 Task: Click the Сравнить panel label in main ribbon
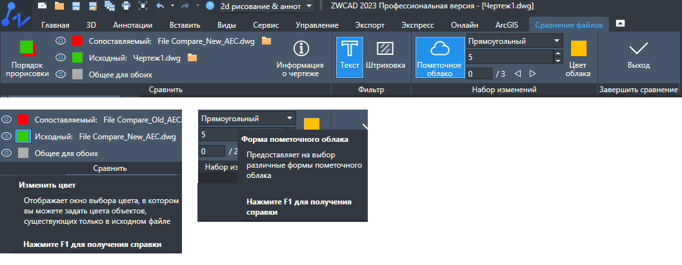click(166, 90)
